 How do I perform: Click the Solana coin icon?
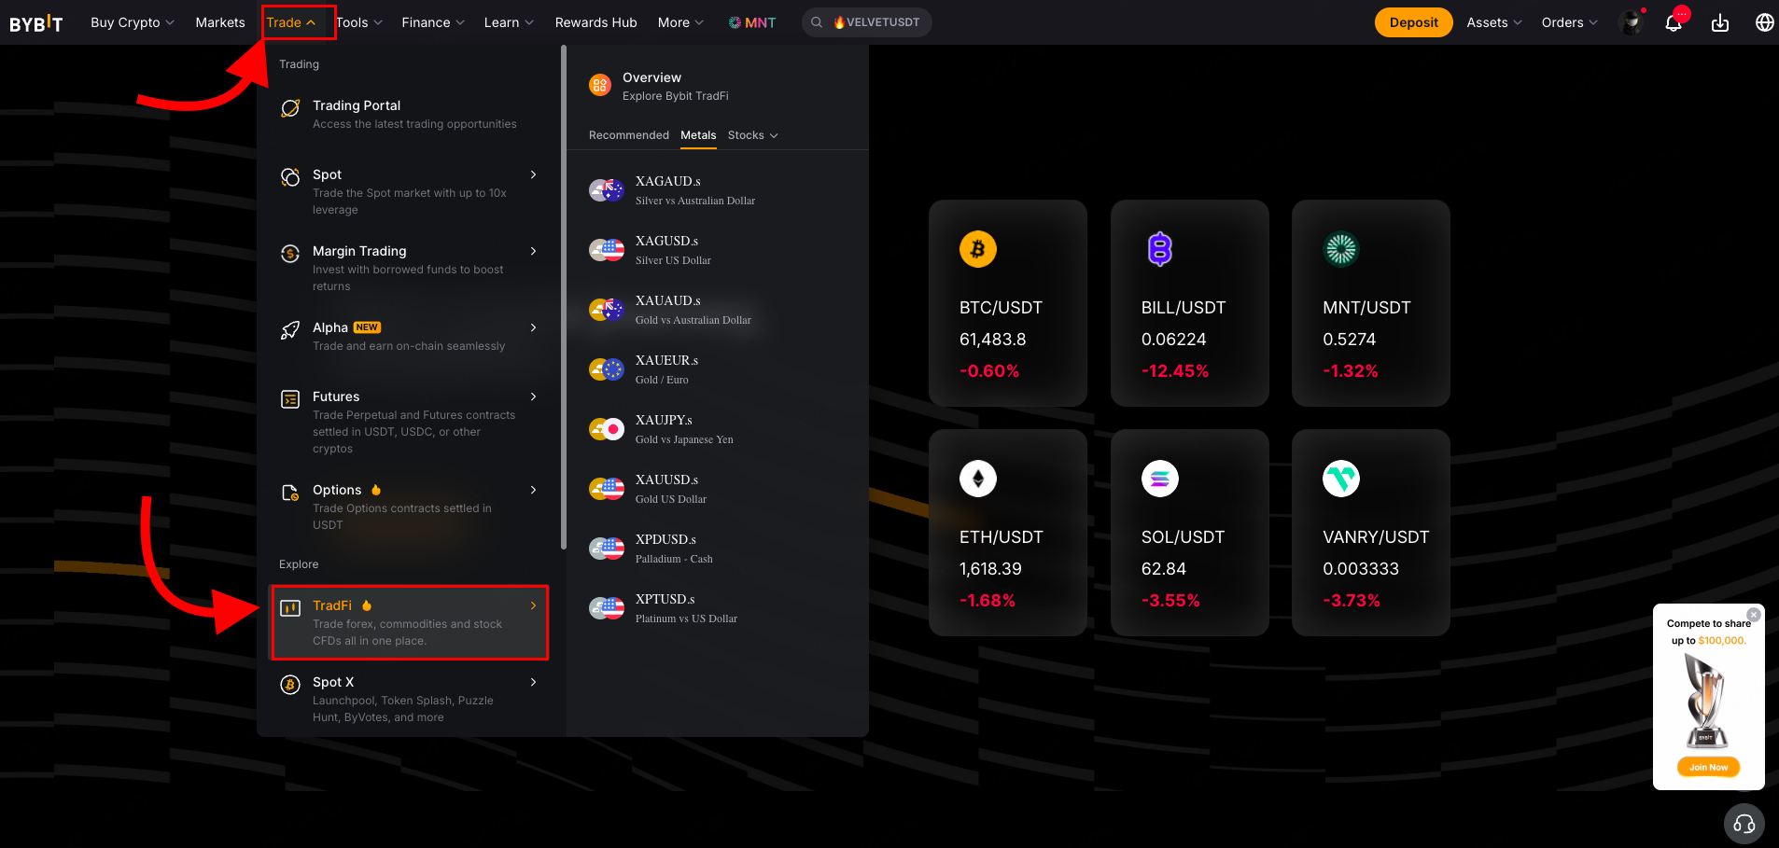click(1160, 479)
